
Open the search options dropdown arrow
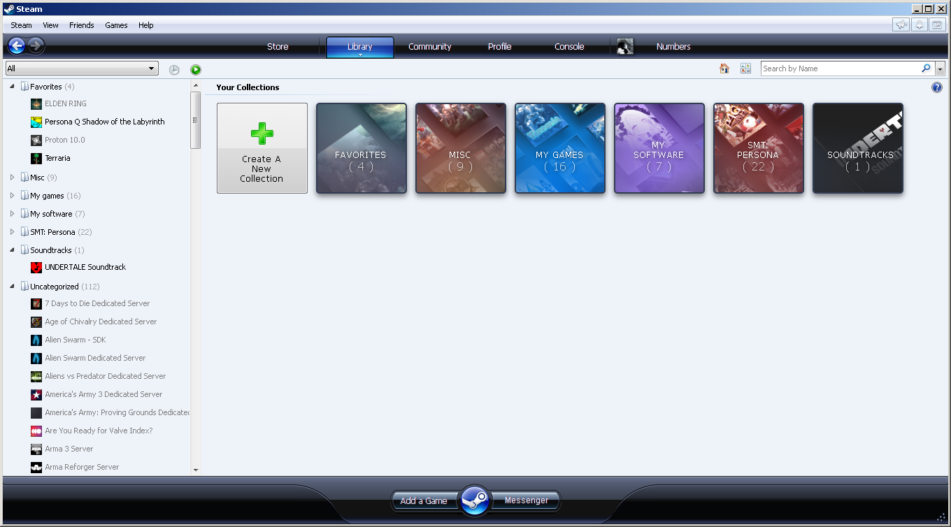940,68
